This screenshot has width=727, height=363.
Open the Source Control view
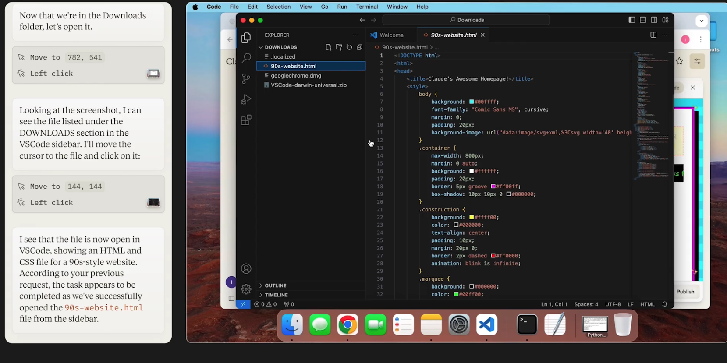point(246,78)
